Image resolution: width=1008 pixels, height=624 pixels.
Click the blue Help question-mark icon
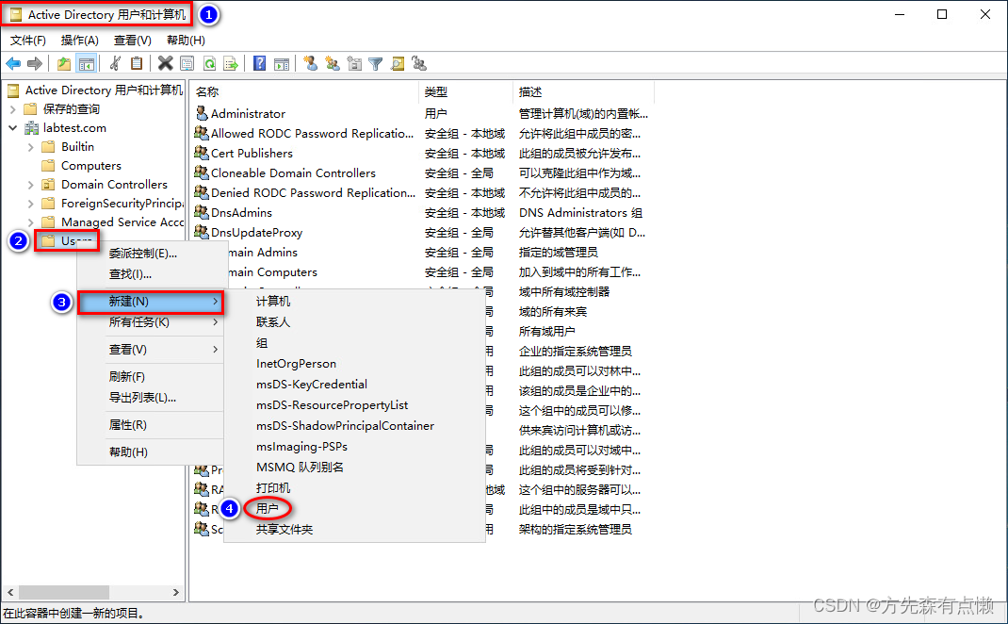(x=259, y=63)
